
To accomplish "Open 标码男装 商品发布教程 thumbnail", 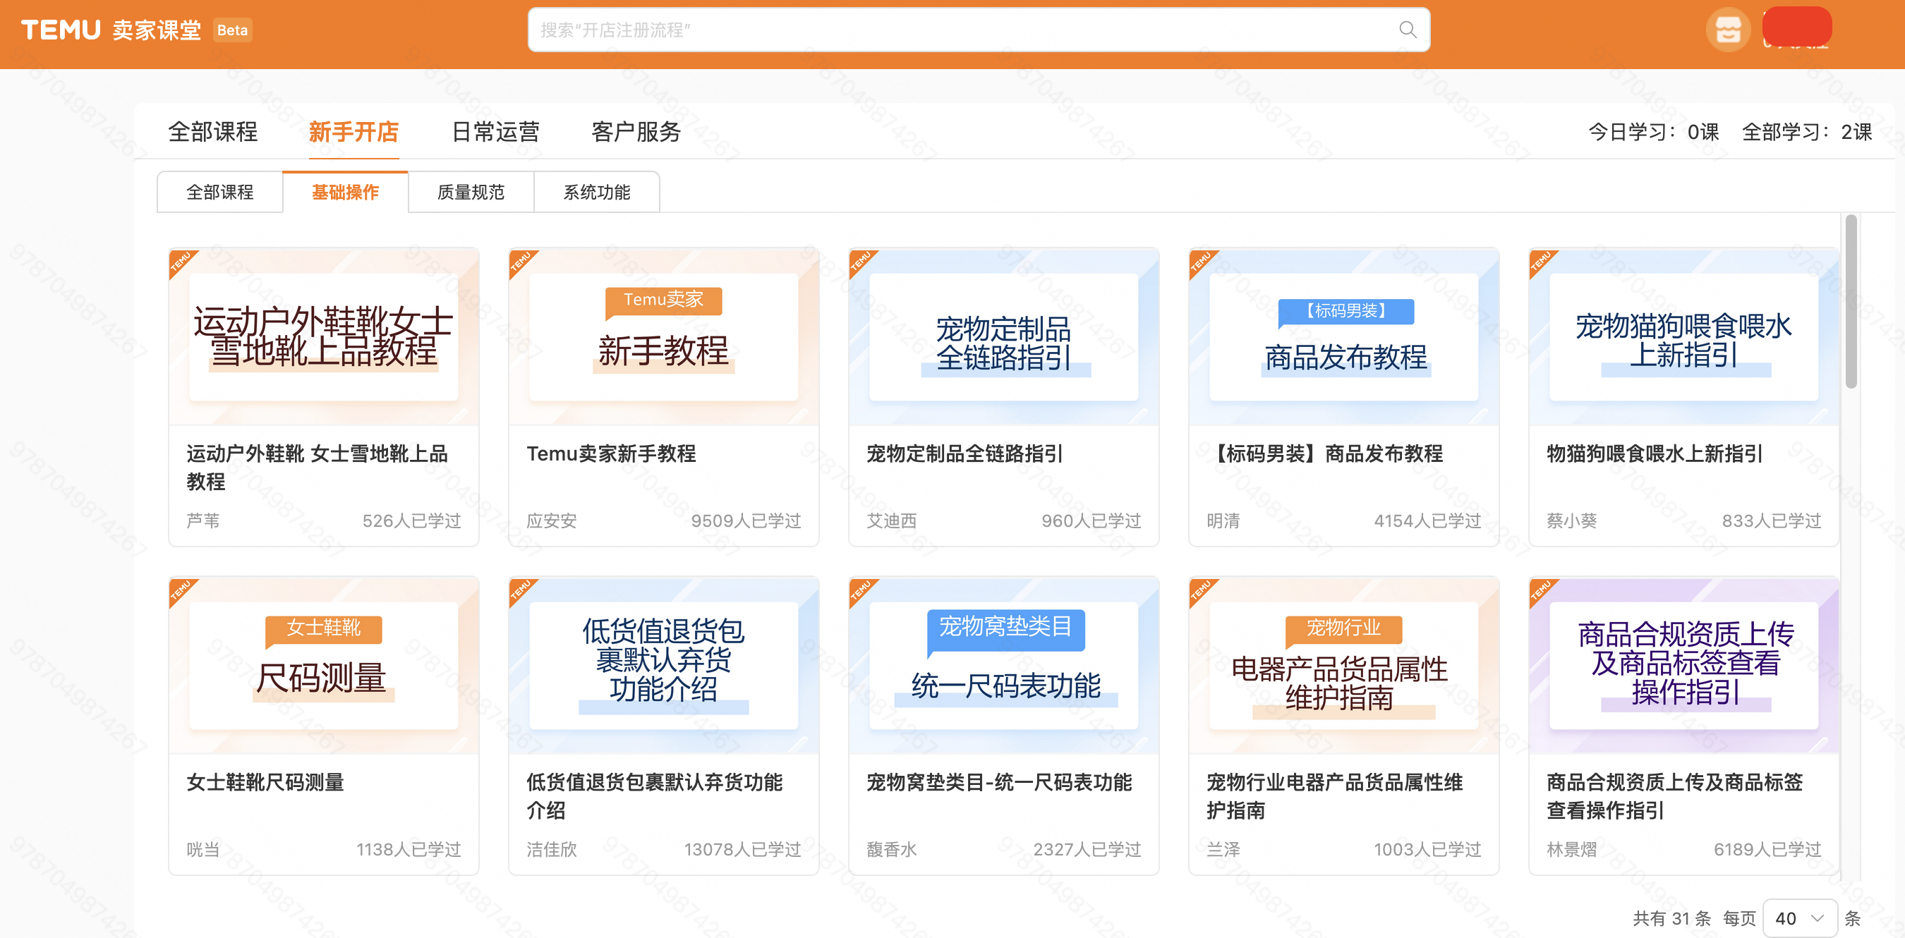I will point(1345,337).
